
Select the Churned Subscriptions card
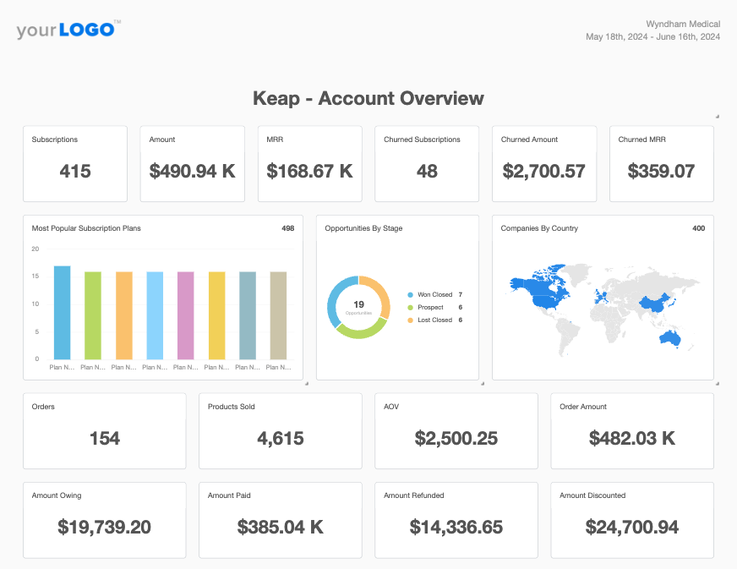click(427, 164)
